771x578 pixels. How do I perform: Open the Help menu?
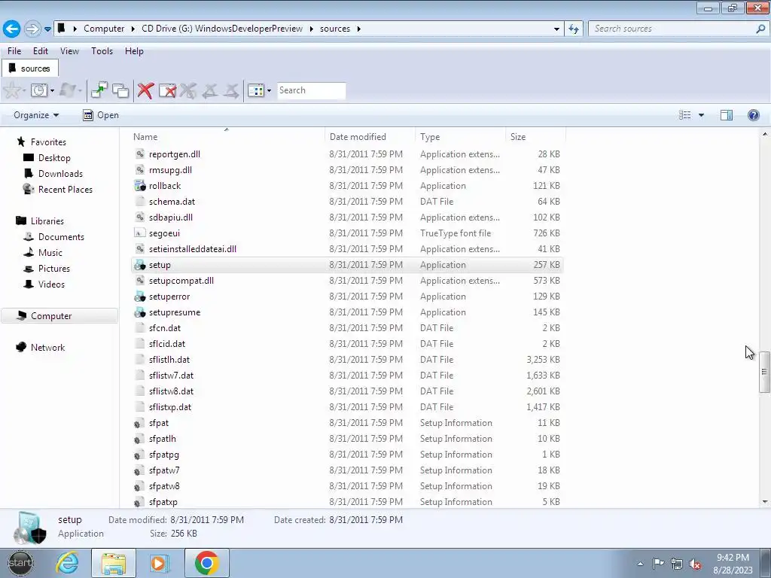[x=134, y=51]
